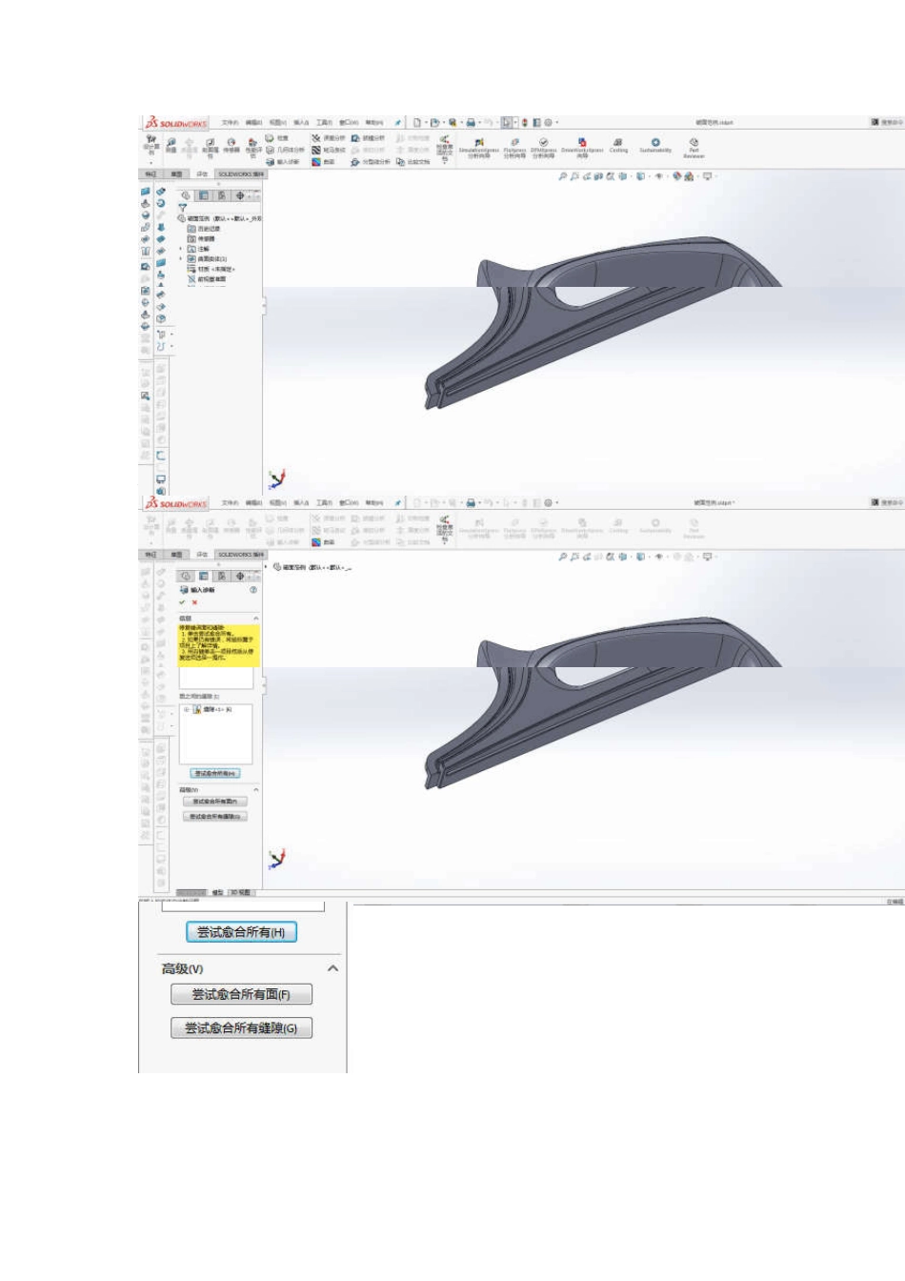The width and height of the screenshot is (905, 1281).
Task: Click the Costing tool in the upper ribbon
Action: point(618,146)
